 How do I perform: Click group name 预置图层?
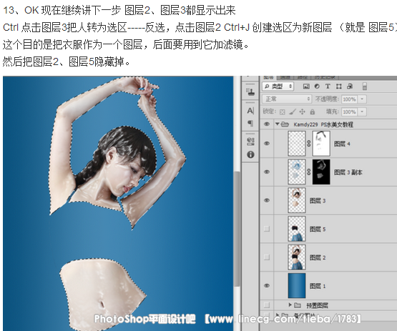point(318,305)
